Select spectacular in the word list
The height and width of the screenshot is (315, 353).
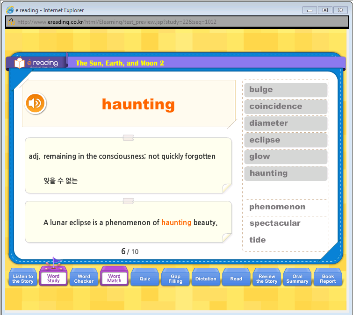pyautogui.click(x=275, y=223)
